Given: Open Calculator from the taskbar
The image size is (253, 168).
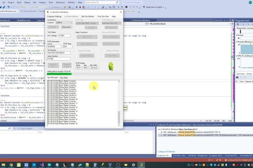Looking at the screenshot, I should point(95,165).
